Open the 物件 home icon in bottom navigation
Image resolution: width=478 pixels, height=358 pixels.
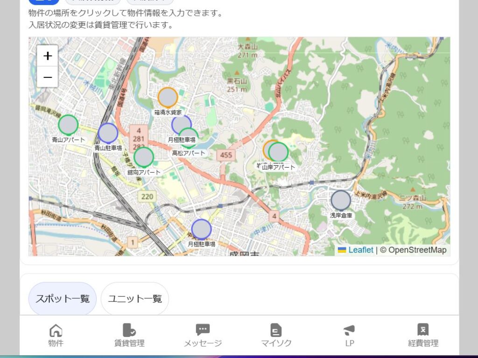click(x=56, y=331)
